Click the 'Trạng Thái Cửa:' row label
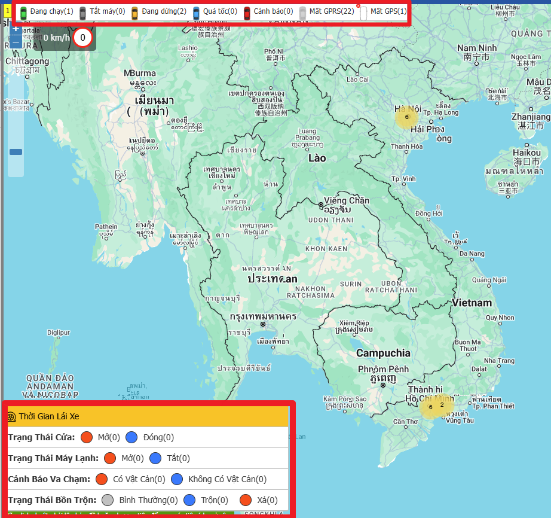The height and width of the screenshot is (518, 551). 41,437
